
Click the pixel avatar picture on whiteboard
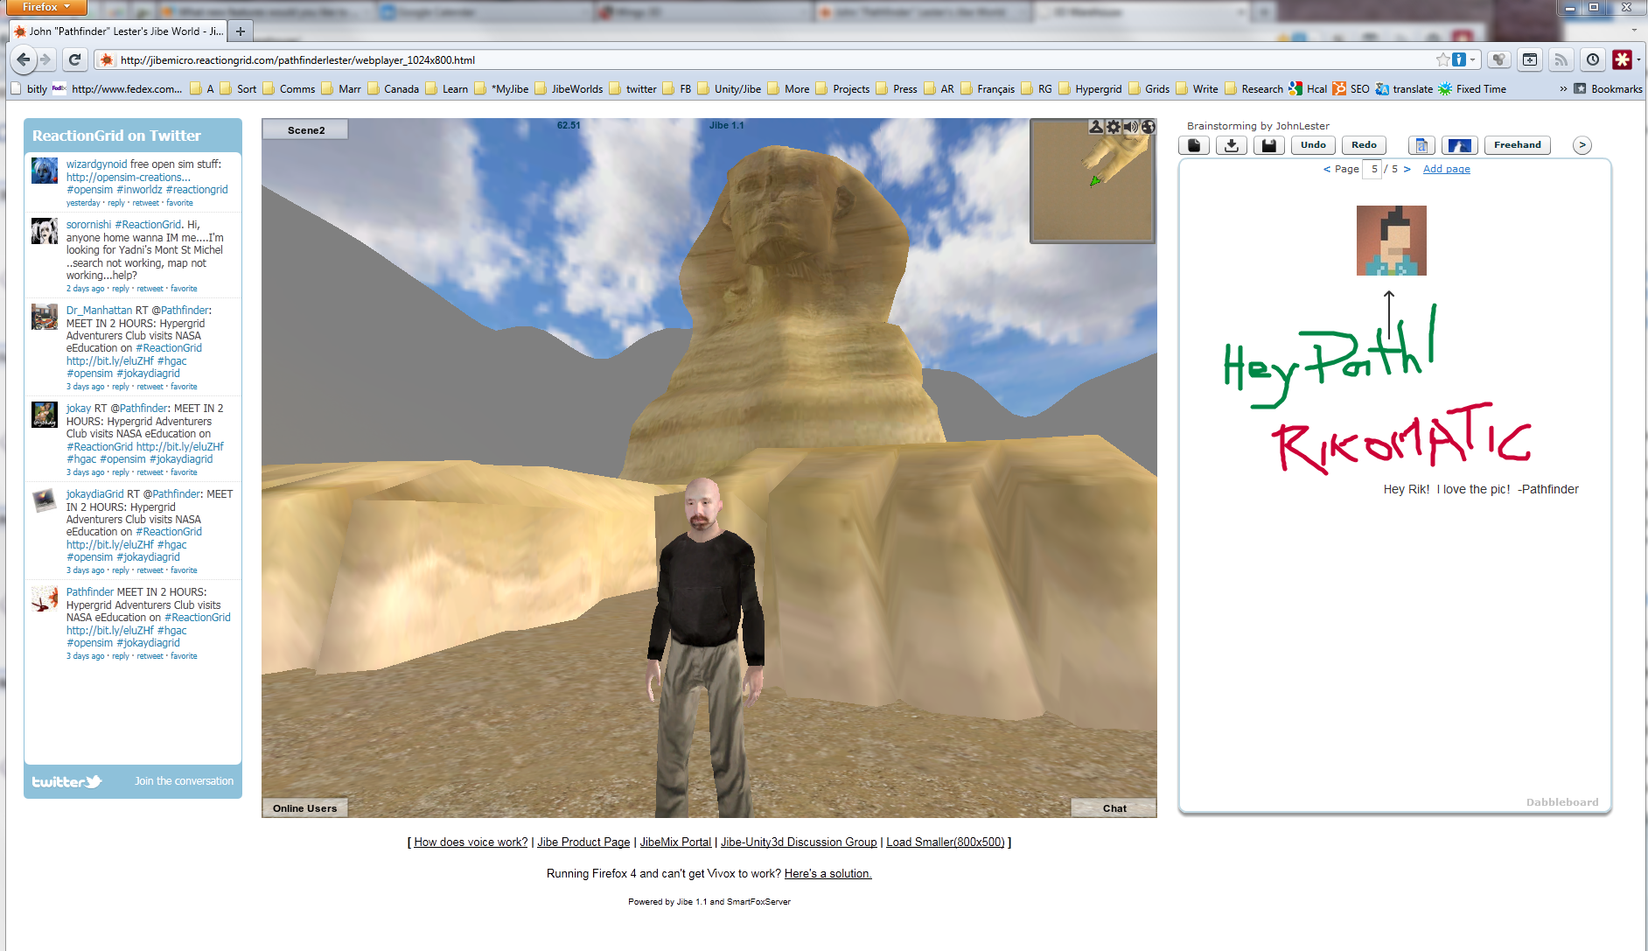click(x=1391, y=241)
